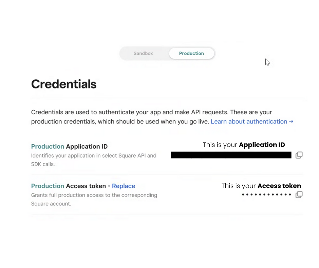Copy the Production Application ID
This screenshot has height=268, width=319.
(299, 155)
